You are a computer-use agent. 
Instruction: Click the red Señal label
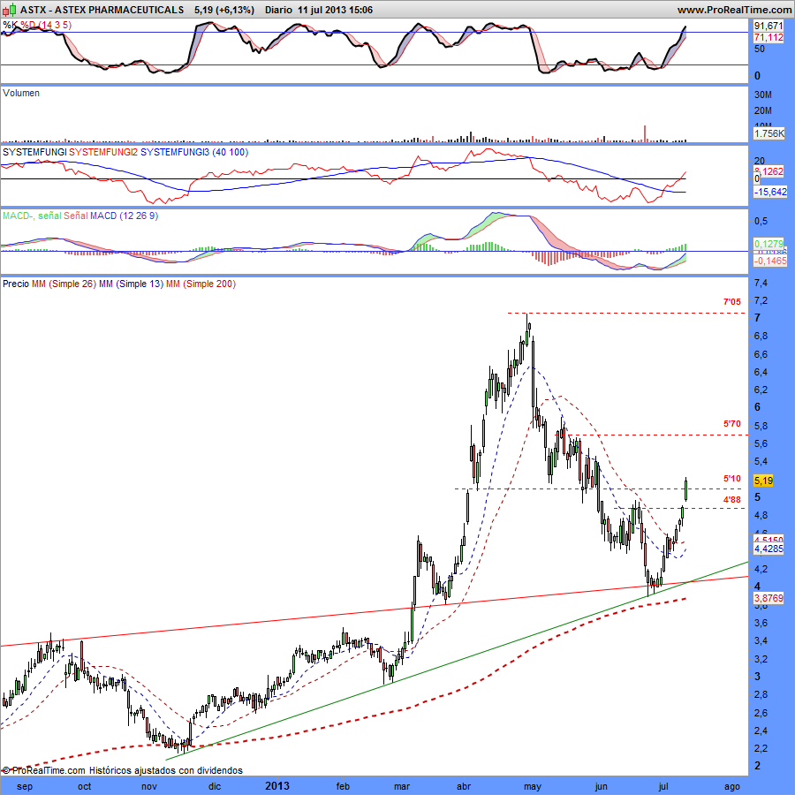(x=76, y=216)
